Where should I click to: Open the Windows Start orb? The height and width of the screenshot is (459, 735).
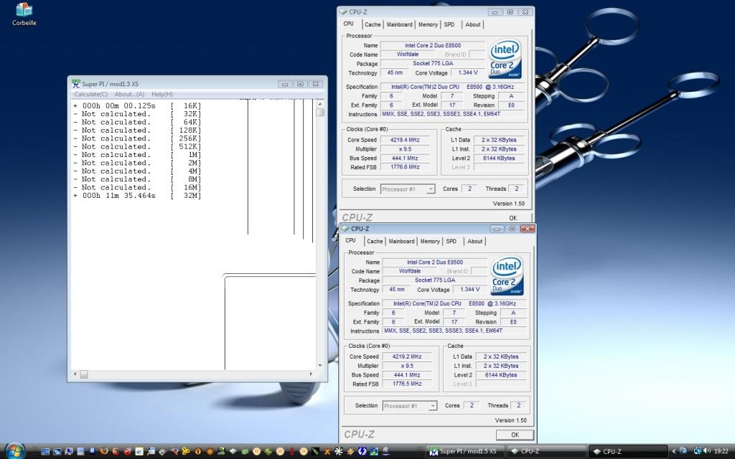point(15,450)
